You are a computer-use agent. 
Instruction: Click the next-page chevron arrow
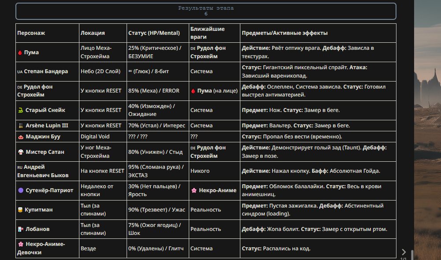pyautogui.click(x=404, y=252)
